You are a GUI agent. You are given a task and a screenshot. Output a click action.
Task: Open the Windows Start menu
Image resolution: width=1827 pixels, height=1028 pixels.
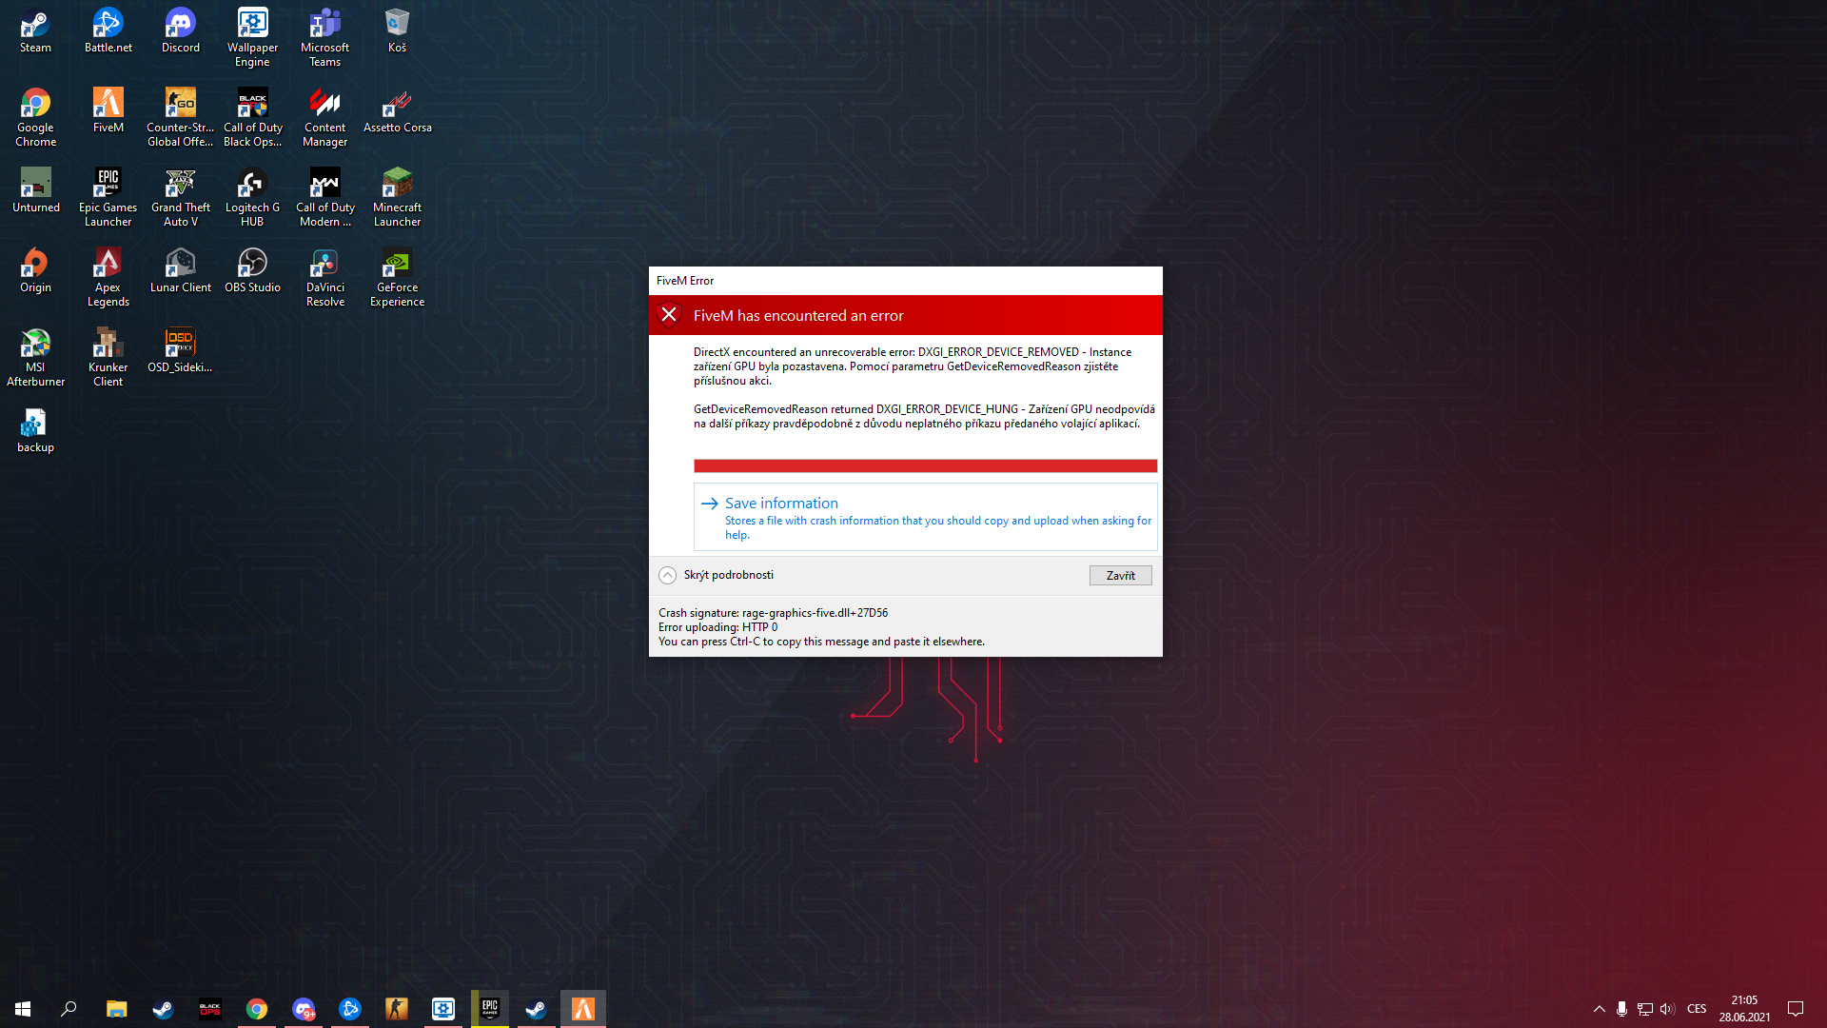point(23,1008)
